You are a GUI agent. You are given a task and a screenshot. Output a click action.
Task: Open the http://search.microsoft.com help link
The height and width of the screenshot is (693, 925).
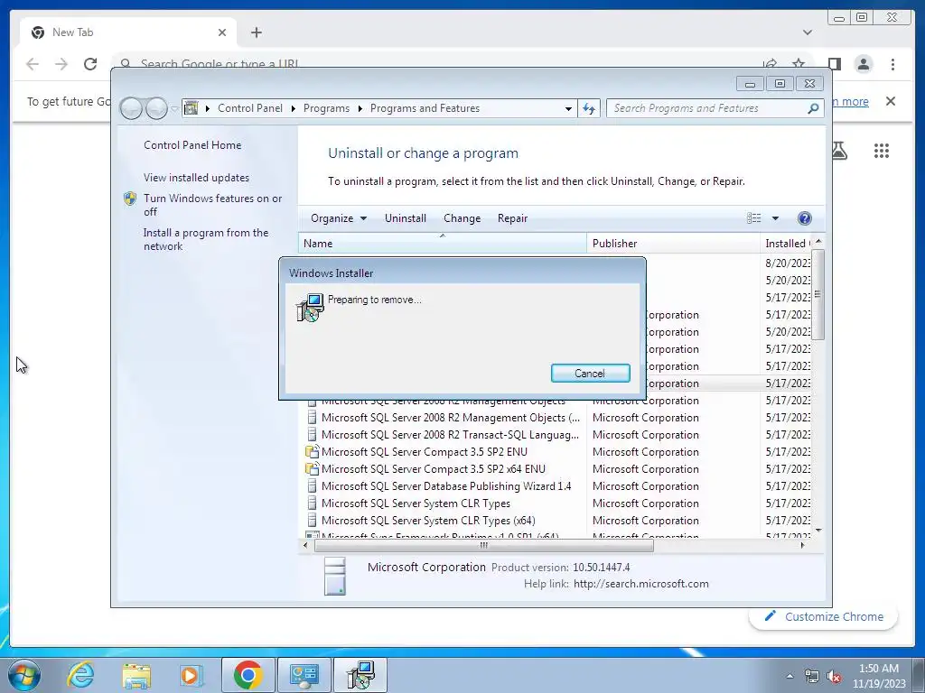pos(641,584)
